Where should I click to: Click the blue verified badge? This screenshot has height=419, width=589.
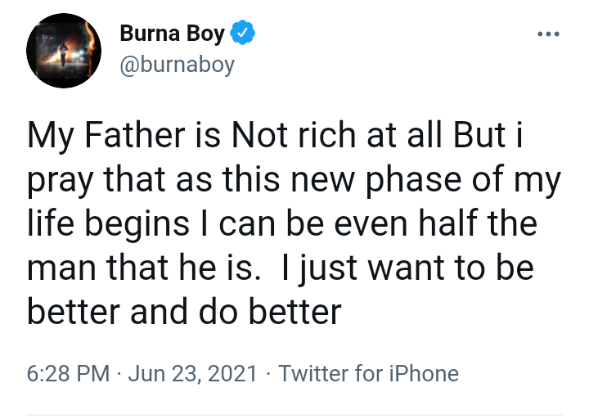tap(244, 34)
